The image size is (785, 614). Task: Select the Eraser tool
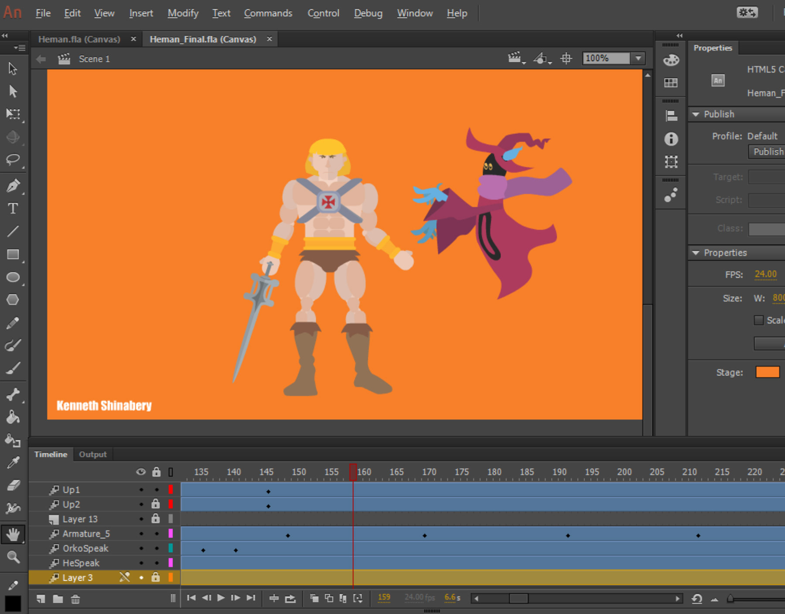[13, 485]
